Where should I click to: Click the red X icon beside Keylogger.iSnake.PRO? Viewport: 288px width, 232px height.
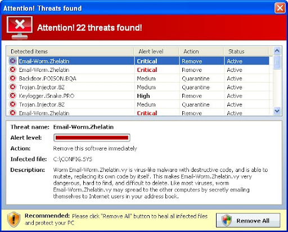[12, 95]
